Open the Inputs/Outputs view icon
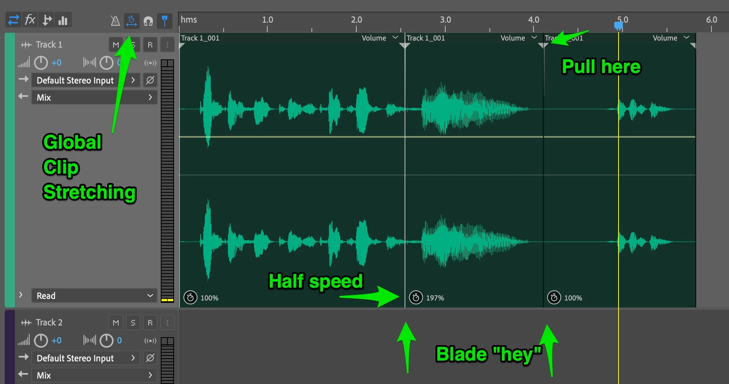729x384 pixels. (x=14, y=20)
